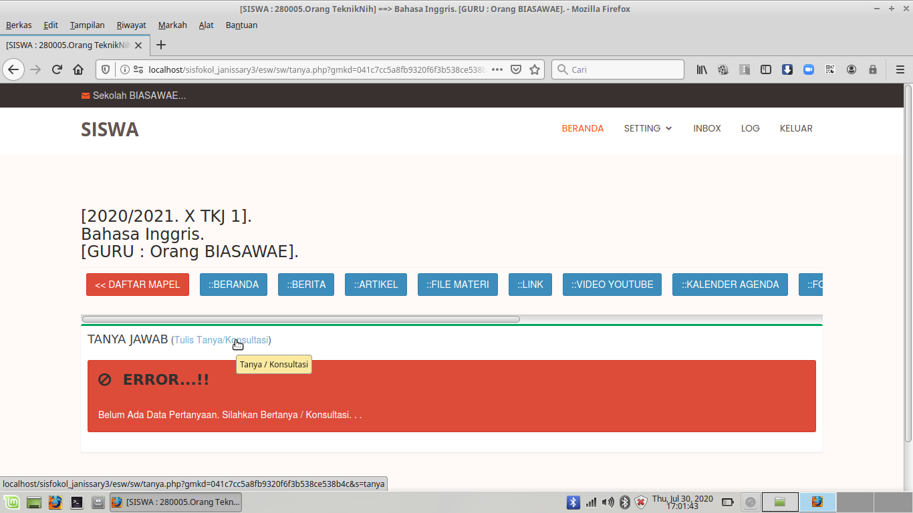This screenshot has width=913, height=513.
Task: Click the network signal tray icon
Action: click(x=592, y=502)
